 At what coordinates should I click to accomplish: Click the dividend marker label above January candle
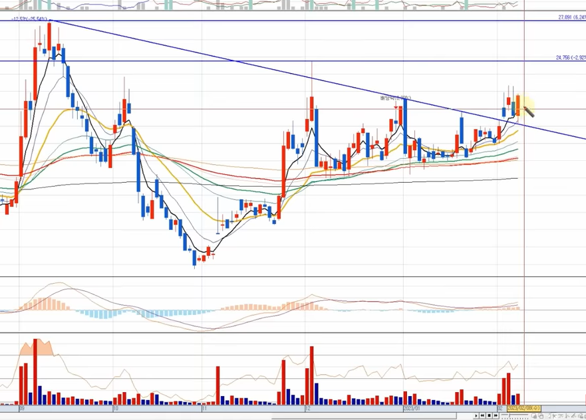point(395,98)
